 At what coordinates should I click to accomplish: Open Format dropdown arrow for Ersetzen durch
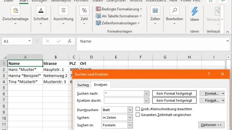[223, 100]
